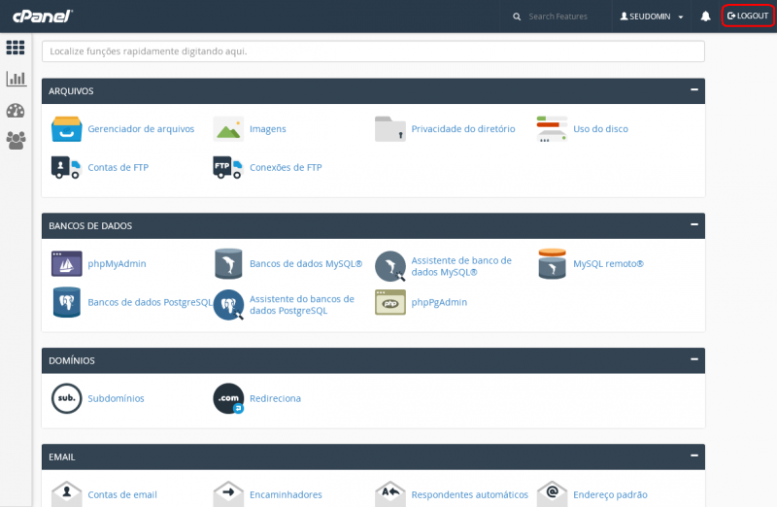Click the DOMÍNIOS section header title

coord(72,360)
